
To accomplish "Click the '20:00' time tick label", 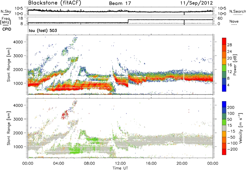I will coord(182,164).
